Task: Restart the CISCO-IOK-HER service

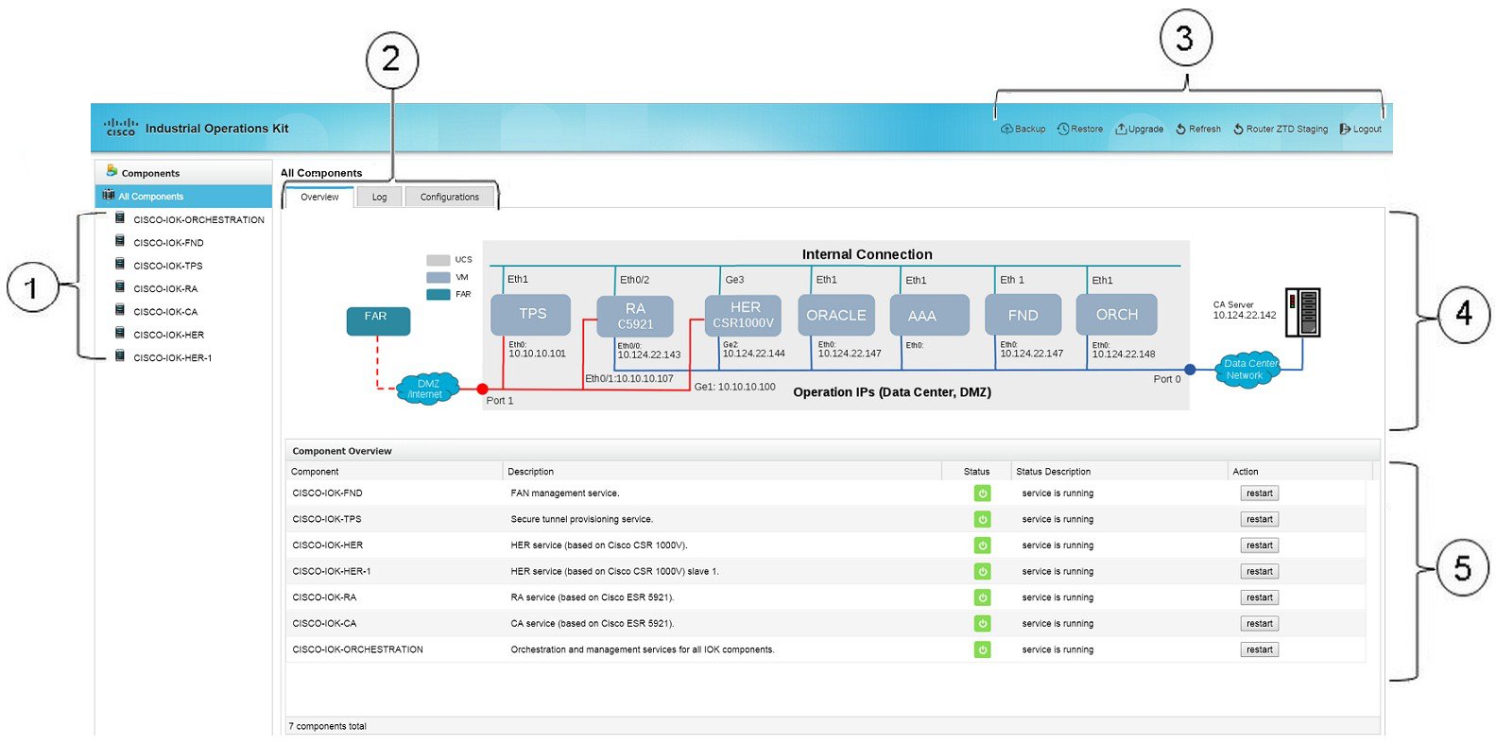Action: click(x=1259, y=545)
